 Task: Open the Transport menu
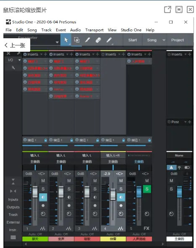click(x=94, y=30)
